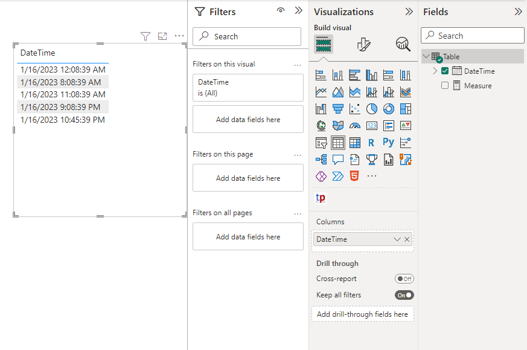Select line and clustered column chart visual
Screen dimensions: 527x350
click(389, 92)
